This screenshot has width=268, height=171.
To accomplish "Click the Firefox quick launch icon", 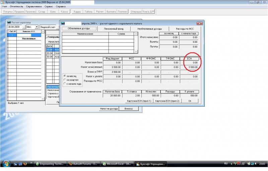I will coord(25,164).
